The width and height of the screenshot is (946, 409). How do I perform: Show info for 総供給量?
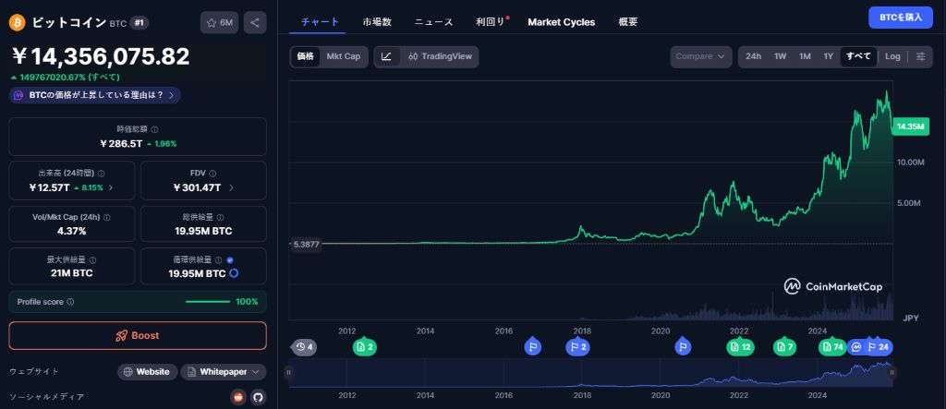[221, 217]
